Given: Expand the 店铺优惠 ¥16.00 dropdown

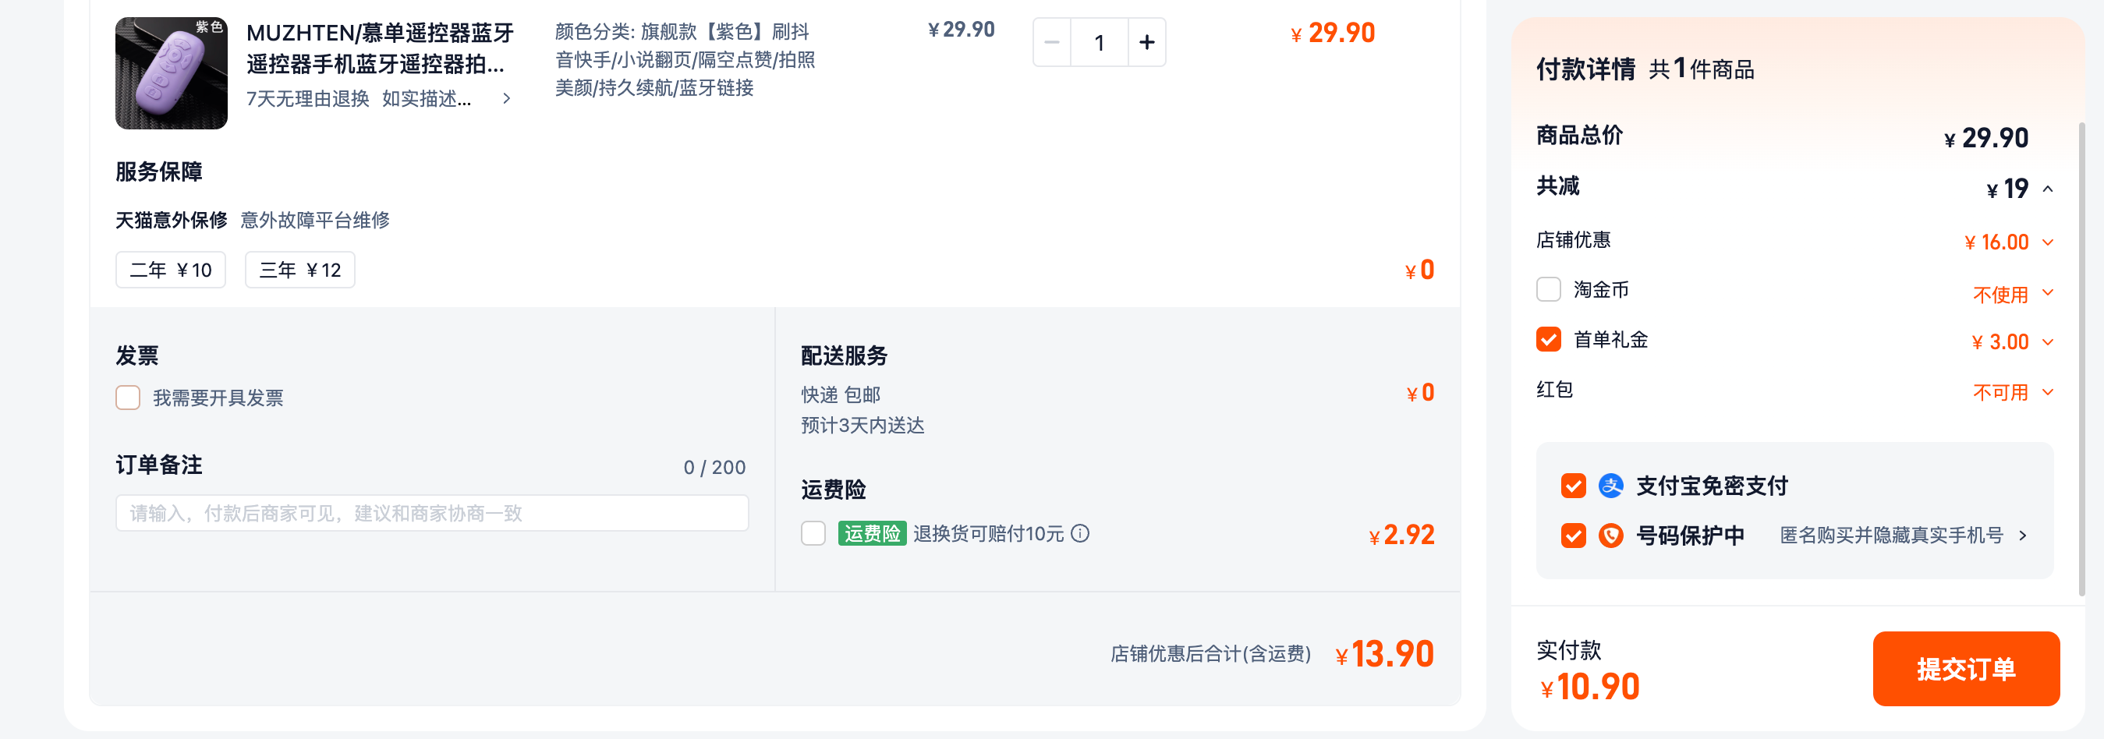Looking at the screenshot, I should tap(2048, 242).
